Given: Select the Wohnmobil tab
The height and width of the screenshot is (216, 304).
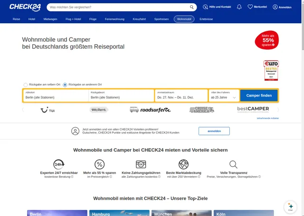Looking at the screenshot, I should pyautogui.click(x=184, y=19).
